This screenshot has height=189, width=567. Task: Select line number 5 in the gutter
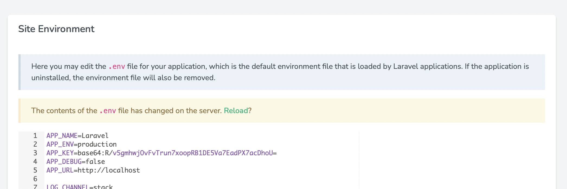35,170
